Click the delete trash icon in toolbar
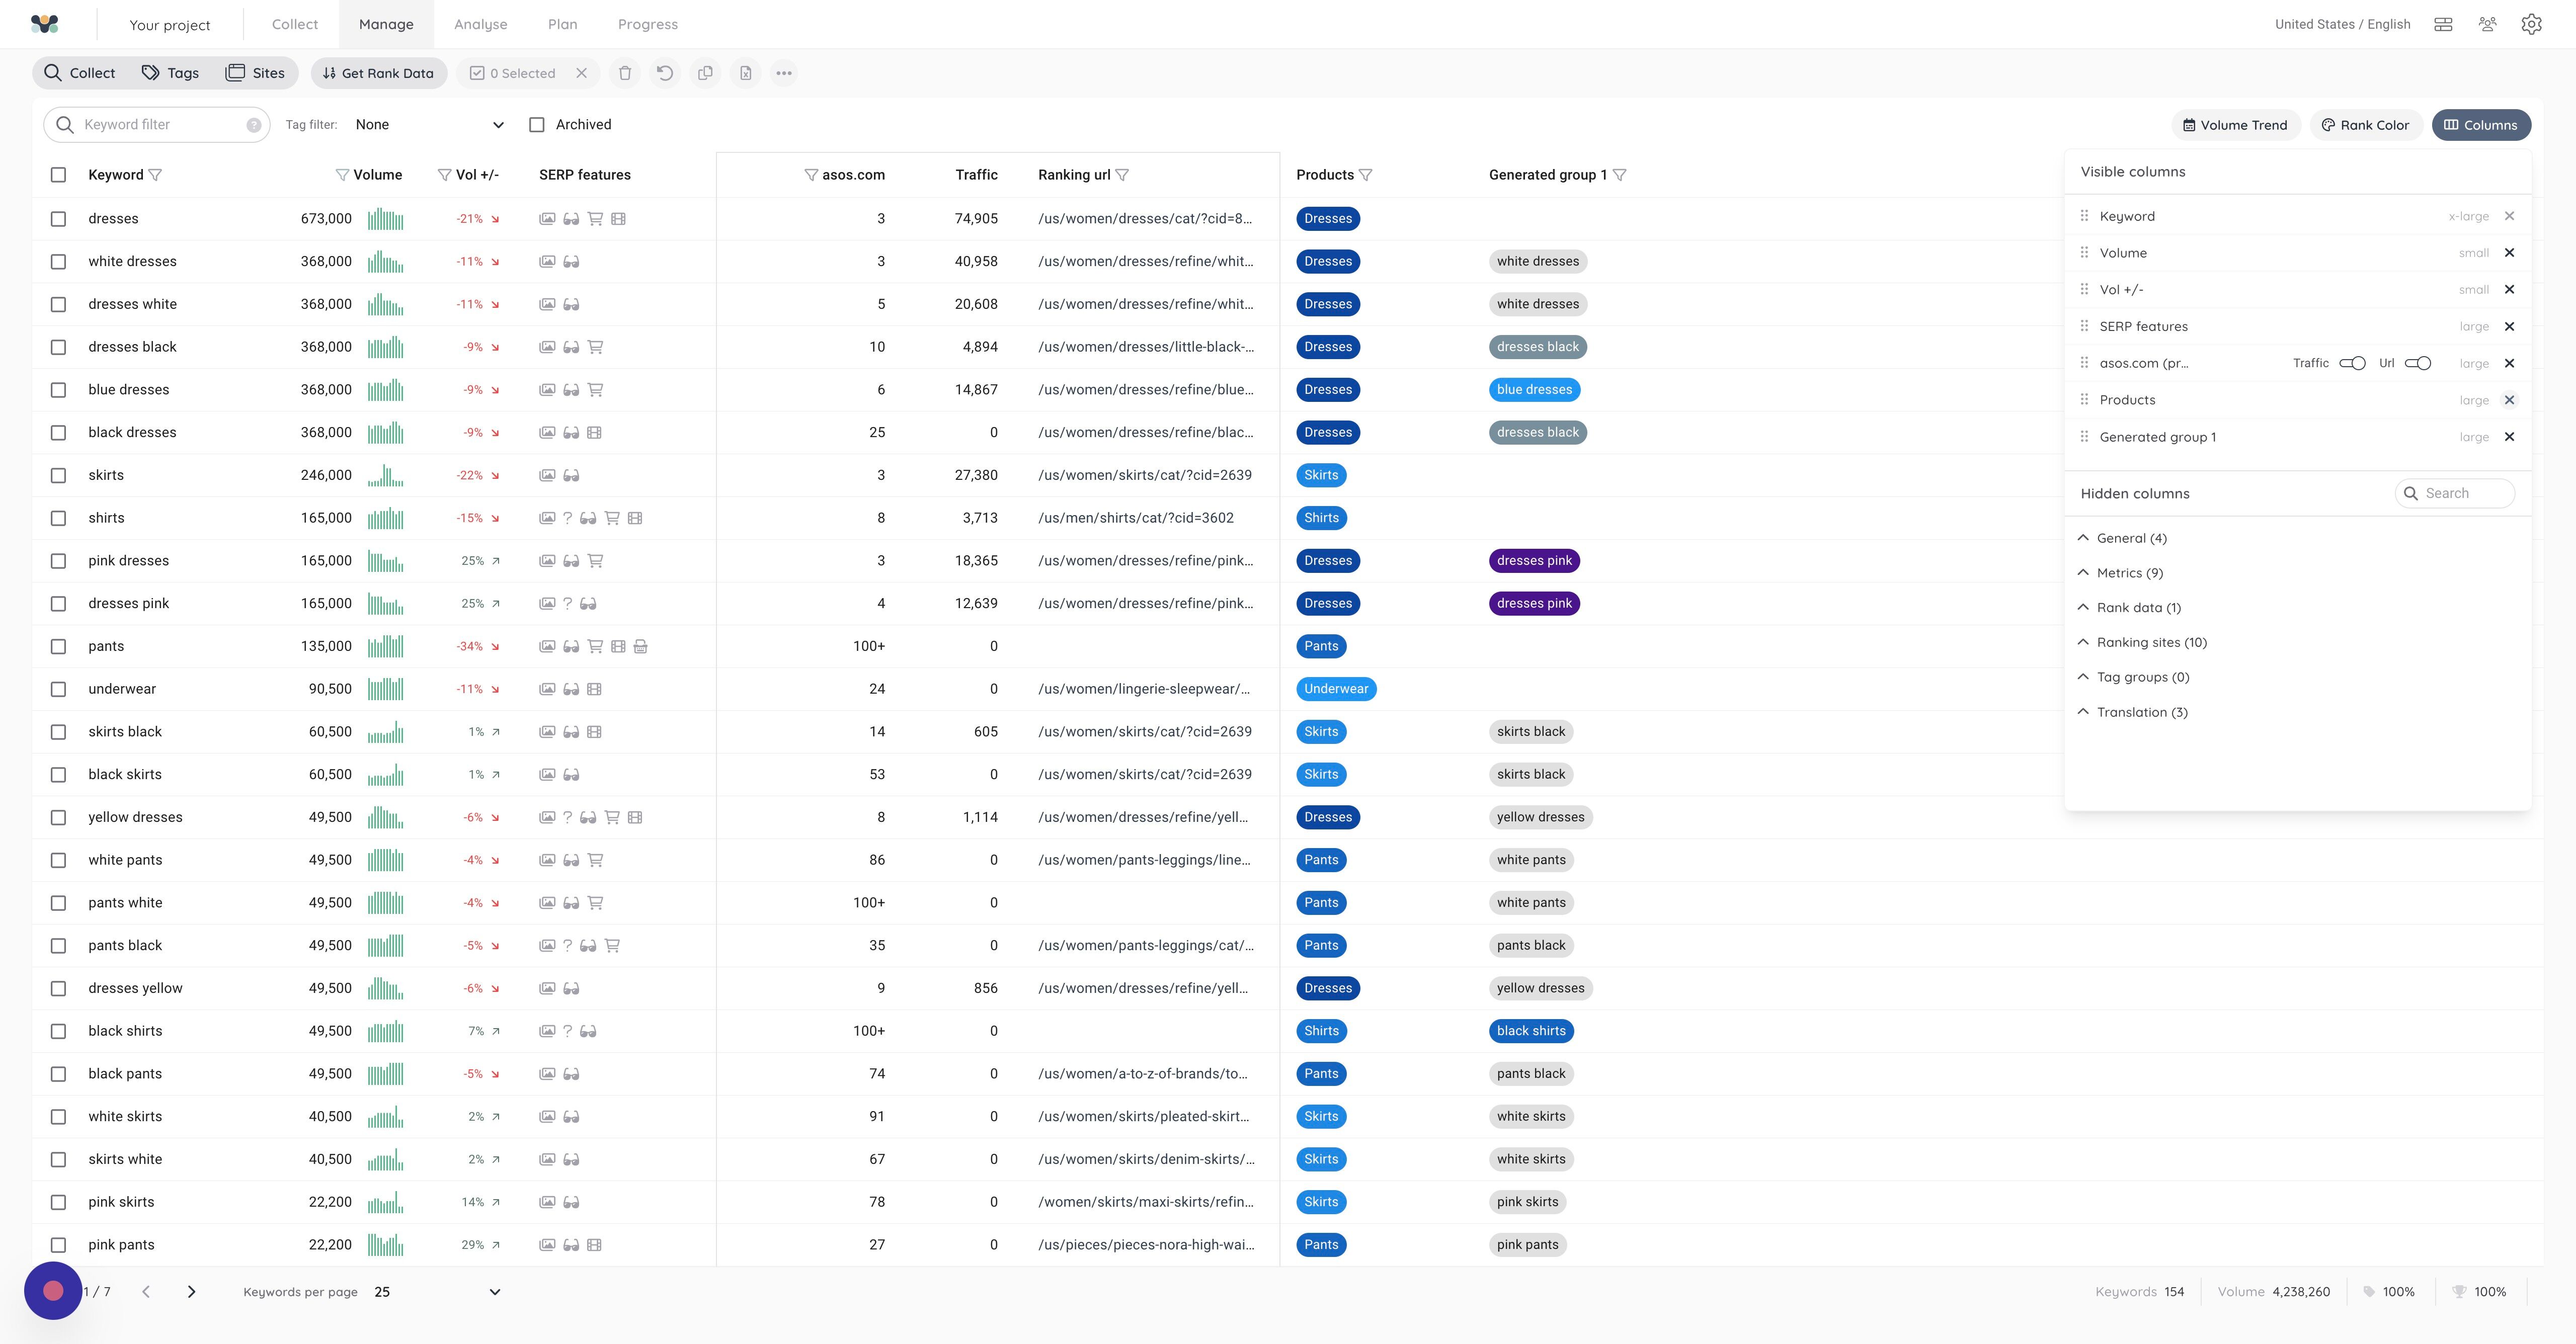 click(x=625, y=73)
